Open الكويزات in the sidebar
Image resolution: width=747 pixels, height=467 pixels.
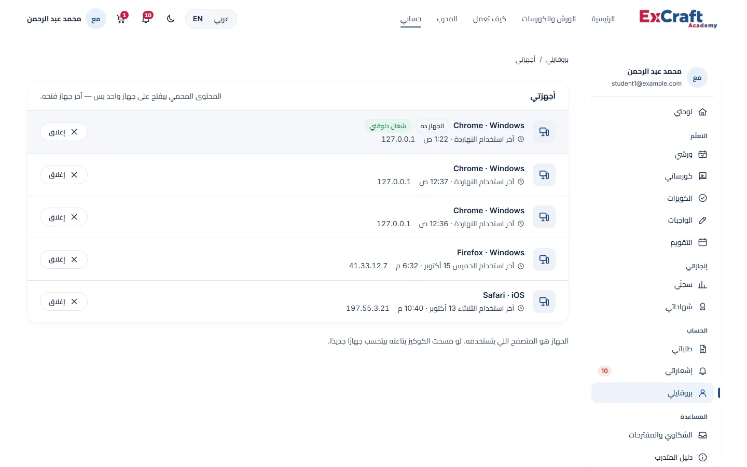click(x=653, y=198)
